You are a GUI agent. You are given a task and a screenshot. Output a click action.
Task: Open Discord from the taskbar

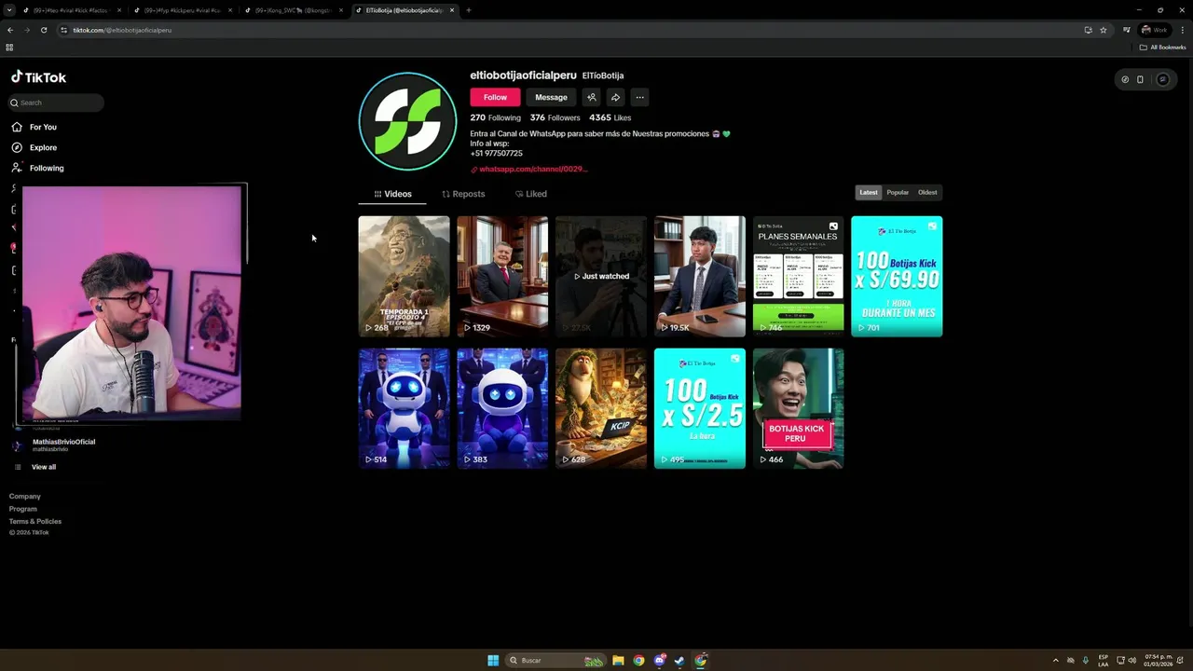(660, 661)
